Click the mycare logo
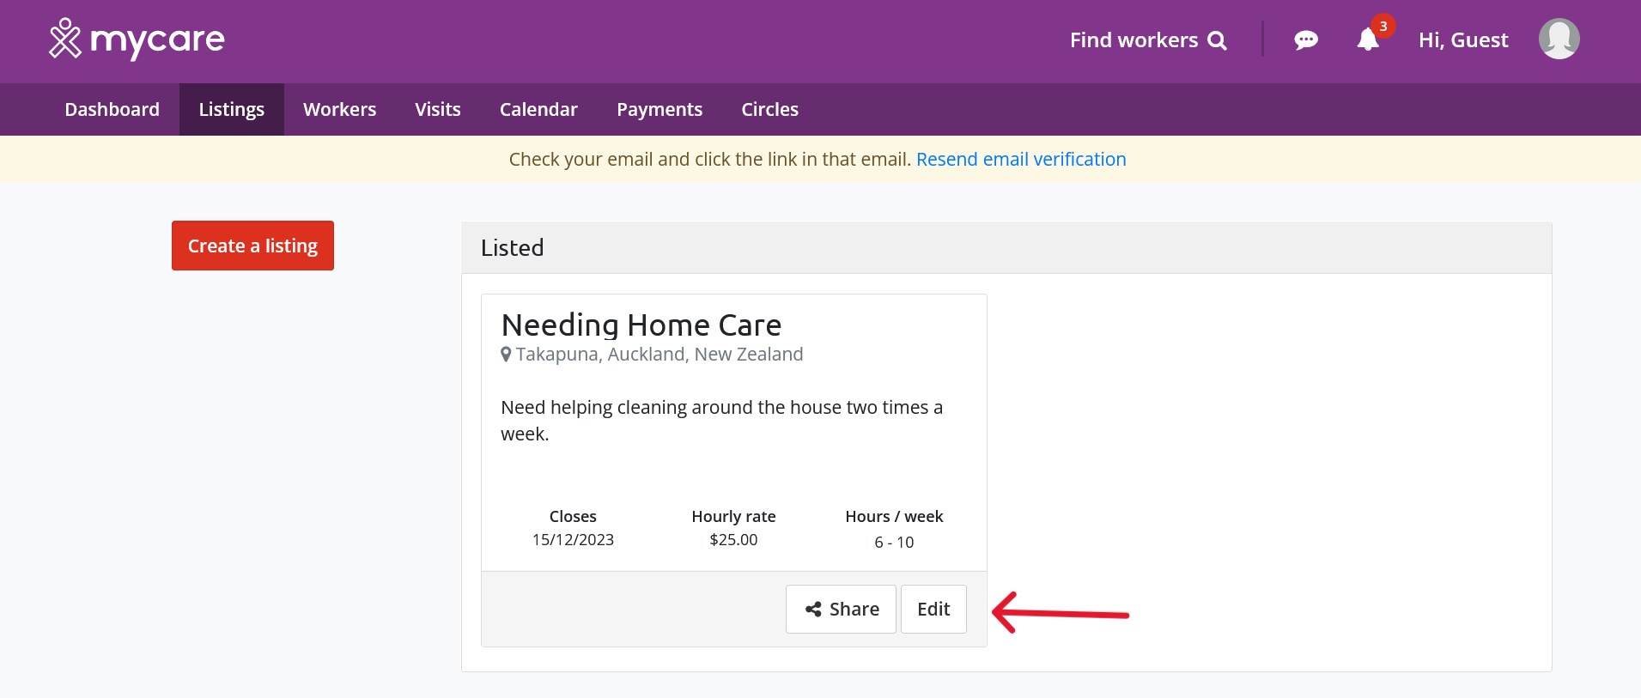This screenshot has height=698, width=1641. point(137,39)
